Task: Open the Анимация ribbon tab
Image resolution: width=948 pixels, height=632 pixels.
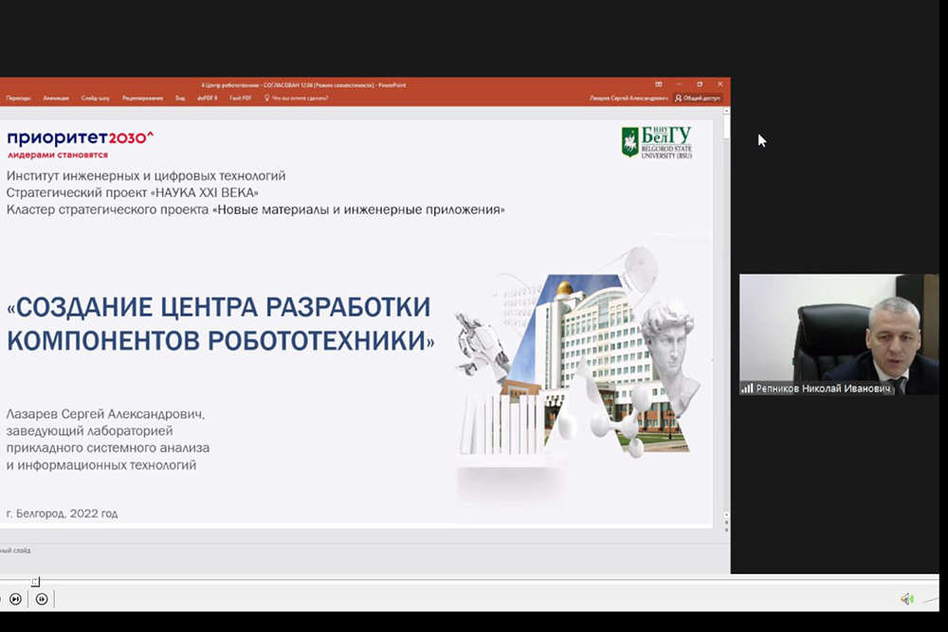Action: click(56, 98)
